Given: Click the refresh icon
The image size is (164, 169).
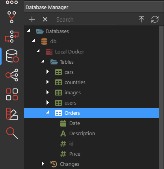Looking at the screenshot, I should 155,19.
